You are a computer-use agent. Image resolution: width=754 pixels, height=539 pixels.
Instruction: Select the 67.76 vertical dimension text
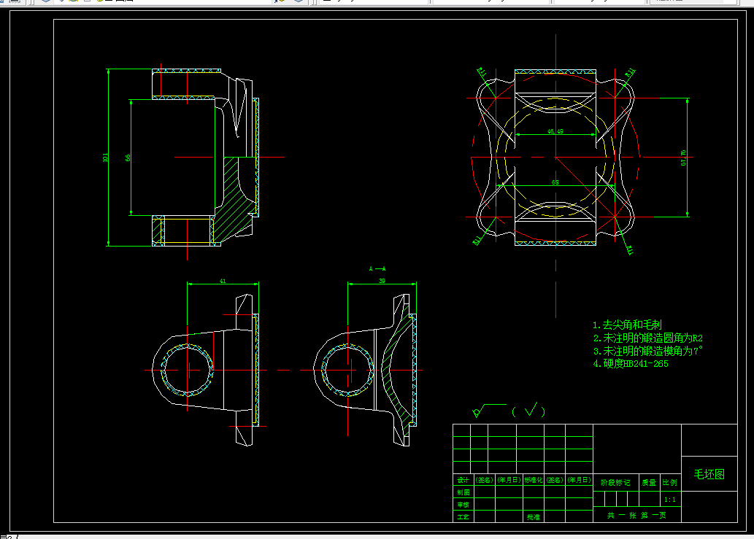click(x=683, y=158)
